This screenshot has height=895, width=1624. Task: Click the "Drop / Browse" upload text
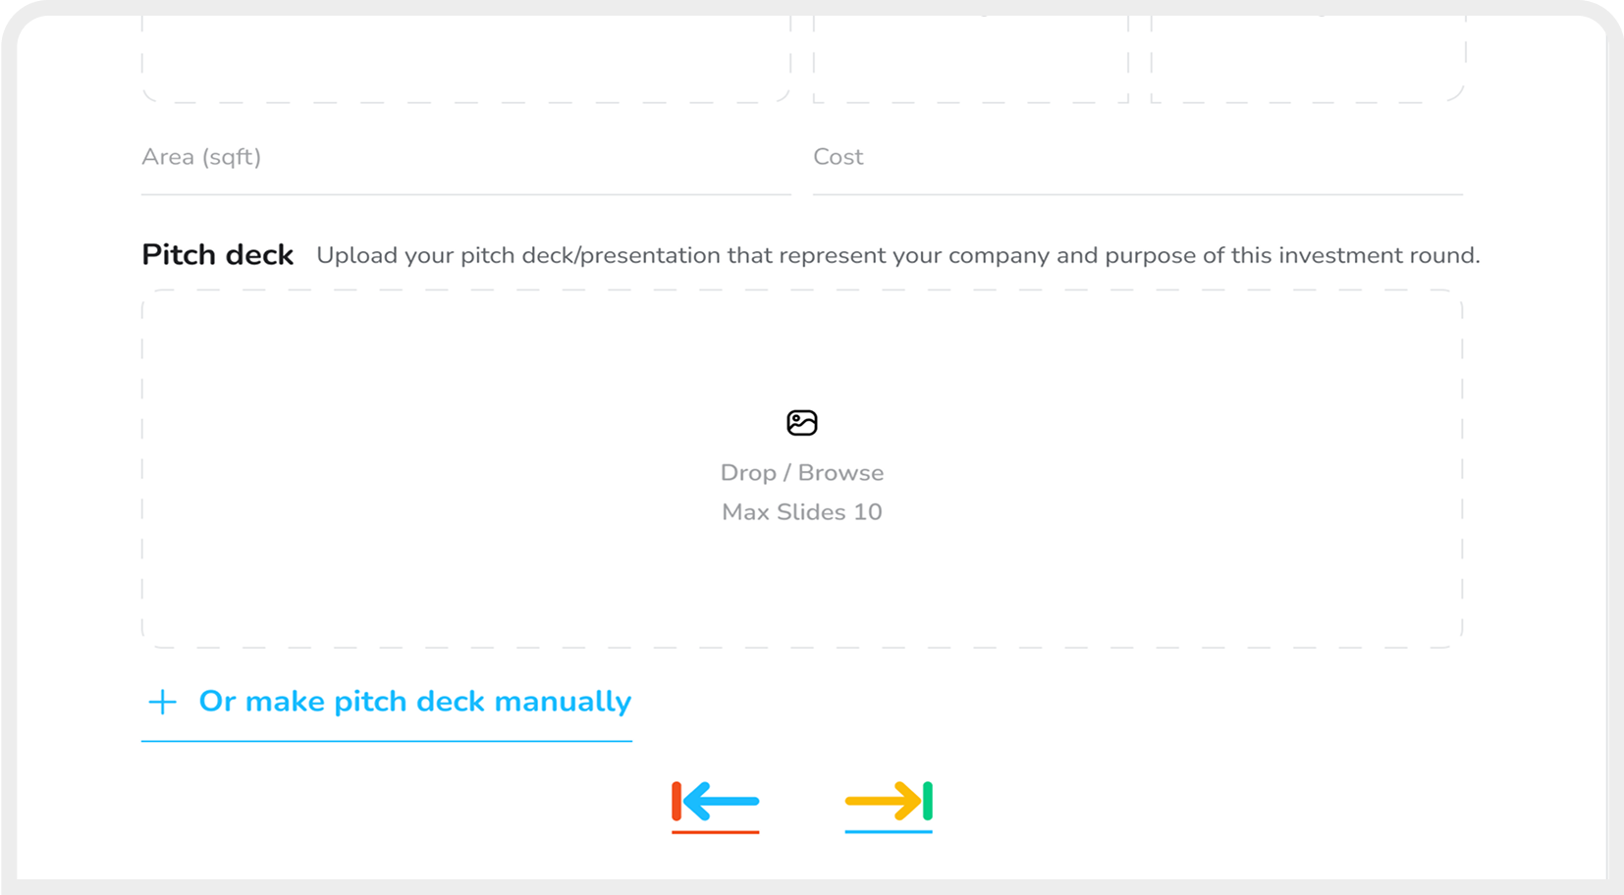(802, 473)
